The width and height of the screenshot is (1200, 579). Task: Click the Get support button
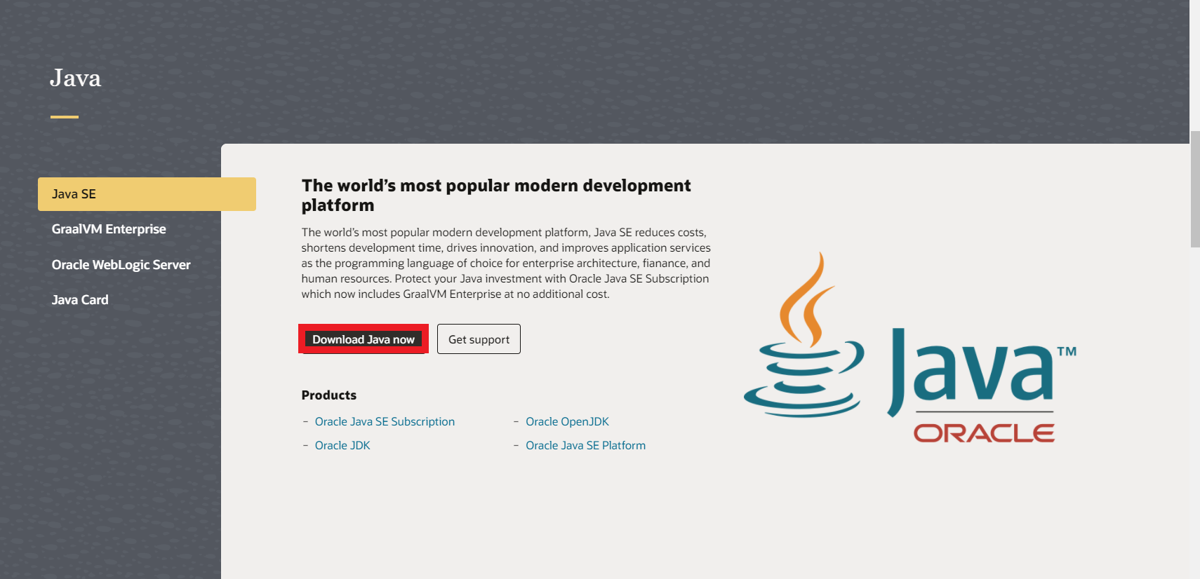click(x=479, y=339)
